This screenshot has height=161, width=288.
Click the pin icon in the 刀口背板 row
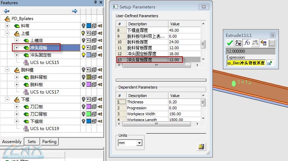coord(100,114)
